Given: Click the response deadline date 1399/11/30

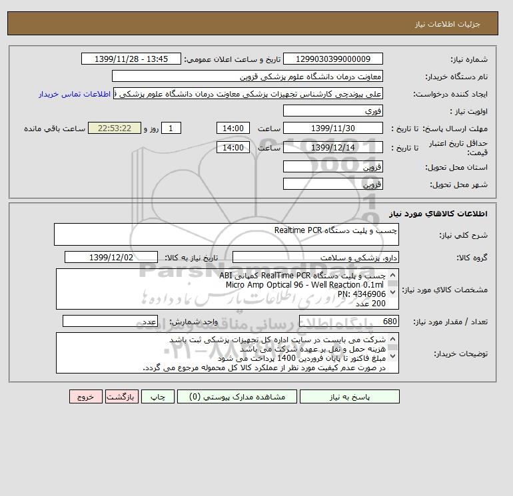Looking at the screenshot, I should click(332, 128).
